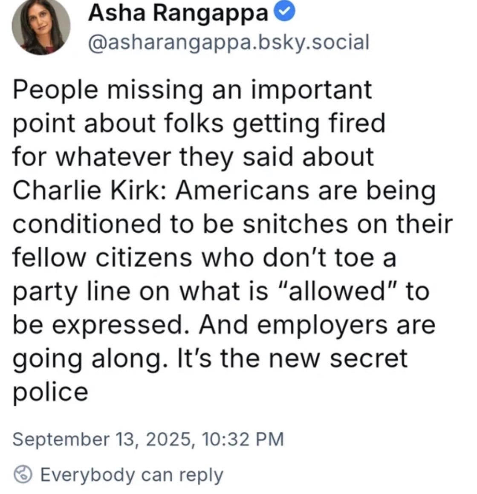Click the word "snitches" in the post
The height and width of the screenshot is (494, 477).
(295, 223)
